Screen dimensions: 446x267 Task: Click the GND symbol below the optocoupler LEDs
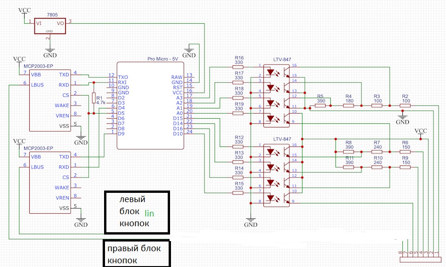pos(250,222)
